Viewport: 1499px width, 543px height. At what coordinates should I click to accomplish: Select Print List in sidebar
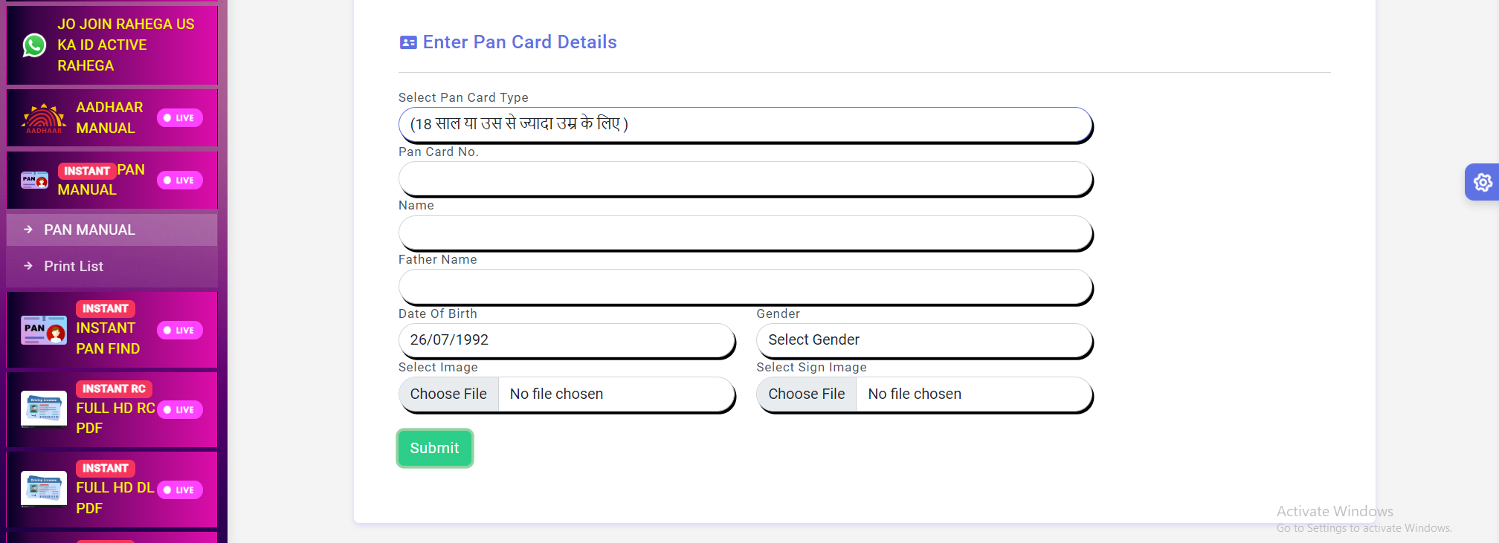[74, 266]
